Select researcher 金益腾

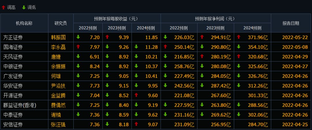click(x=58, y=96)
